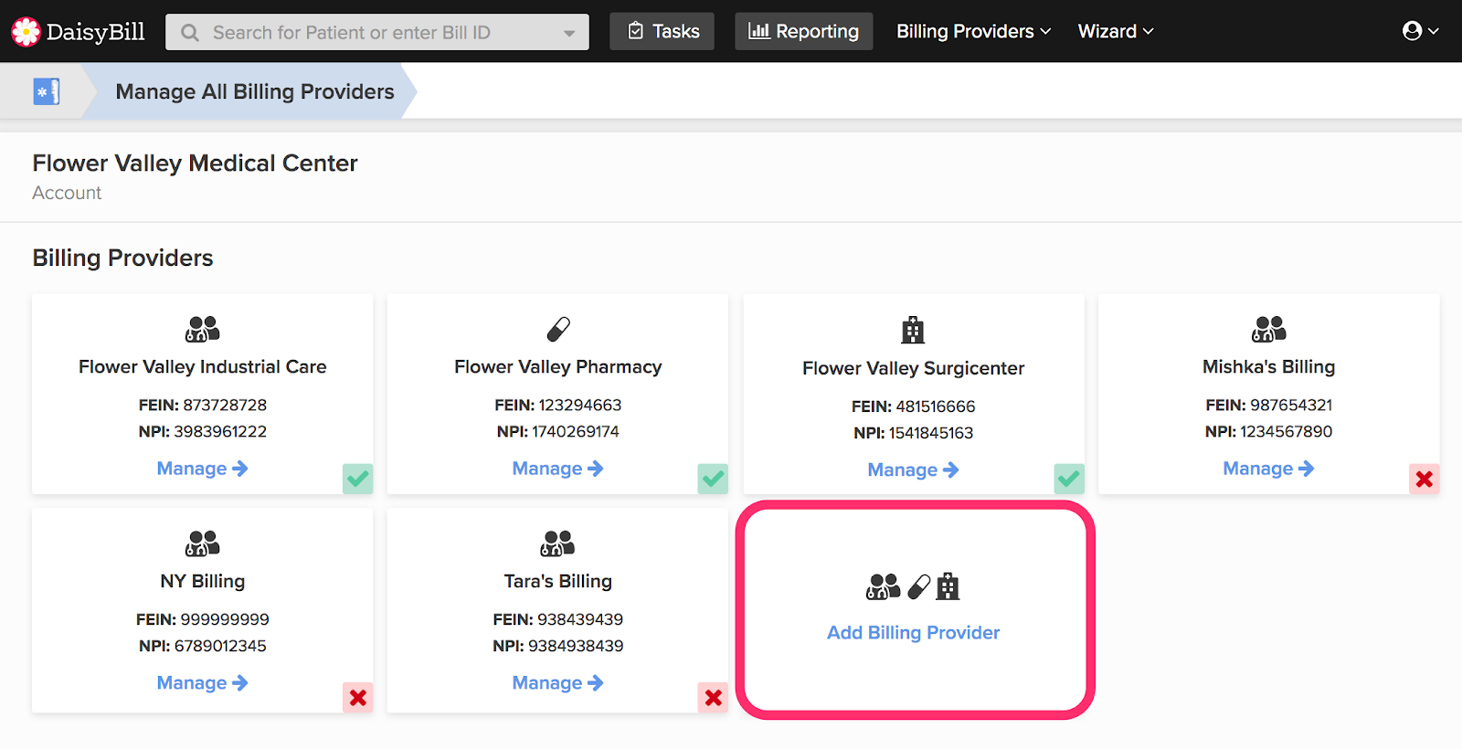The image size is (1462, 749).
Task: Manage Flower Valley Surgicenter
Action: point(913,469)
